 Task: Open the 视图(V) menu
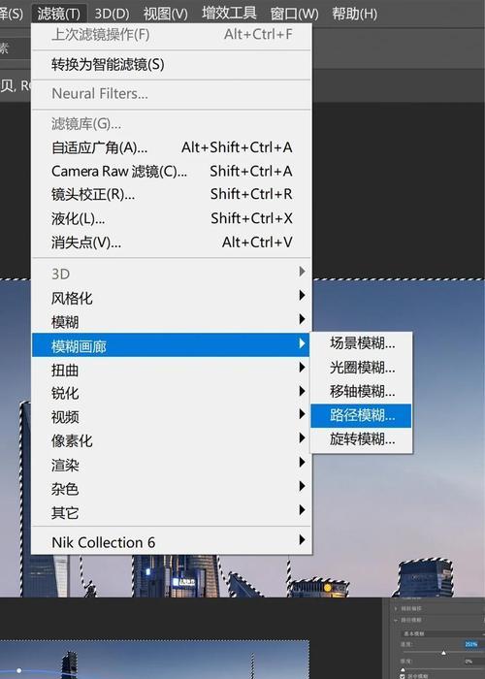pyautogui.click(x=166, y=14)
